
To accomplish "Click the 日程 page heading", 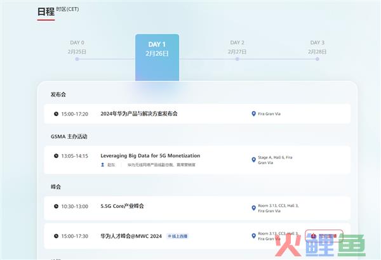I will tap(46, 11).
